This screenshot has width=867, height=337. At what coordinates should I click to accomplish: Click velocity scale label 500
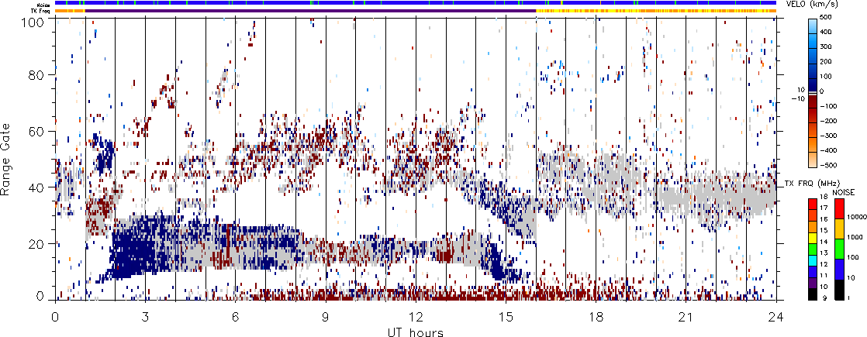point(826,17)
